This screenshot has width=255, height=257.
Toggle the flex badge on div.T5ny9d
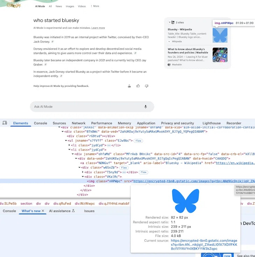[143, 172]
